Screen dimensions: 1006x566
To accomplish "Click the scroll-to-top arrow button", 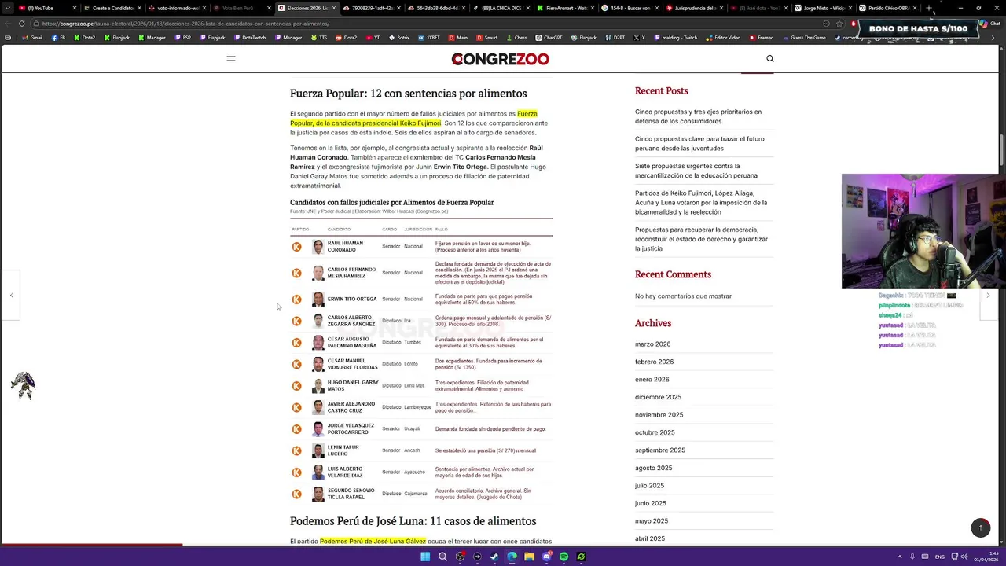I will [980, 527].
